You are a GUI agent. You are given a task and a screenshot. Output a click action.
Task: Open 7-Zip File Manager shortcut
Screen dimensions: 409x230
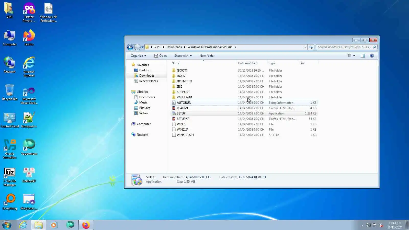10,177
